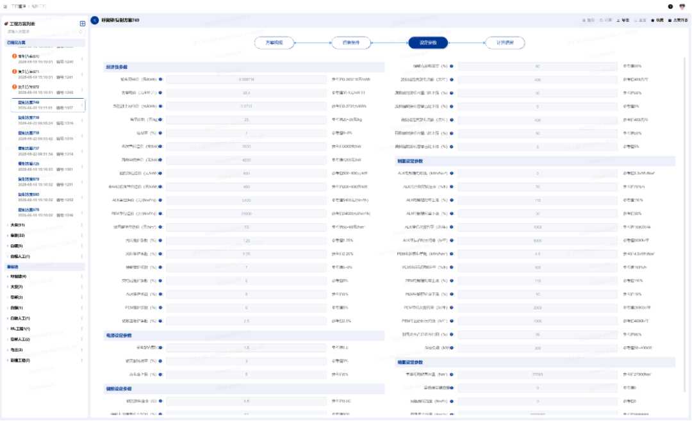This screenshot has height=421, width=692.
Task: Click the search magnifier in the sidebar search box
Action: tap(80, 32)
